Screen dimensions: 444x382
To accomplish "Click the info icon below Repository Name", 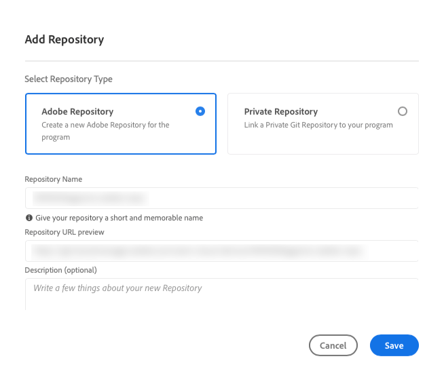I will [29, 218].
